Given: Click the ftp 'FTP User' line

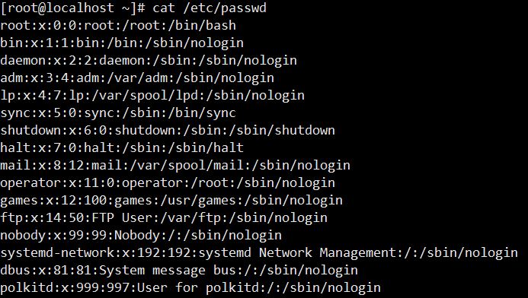Looking at the screenshot, I should click(x=164, y=217).
